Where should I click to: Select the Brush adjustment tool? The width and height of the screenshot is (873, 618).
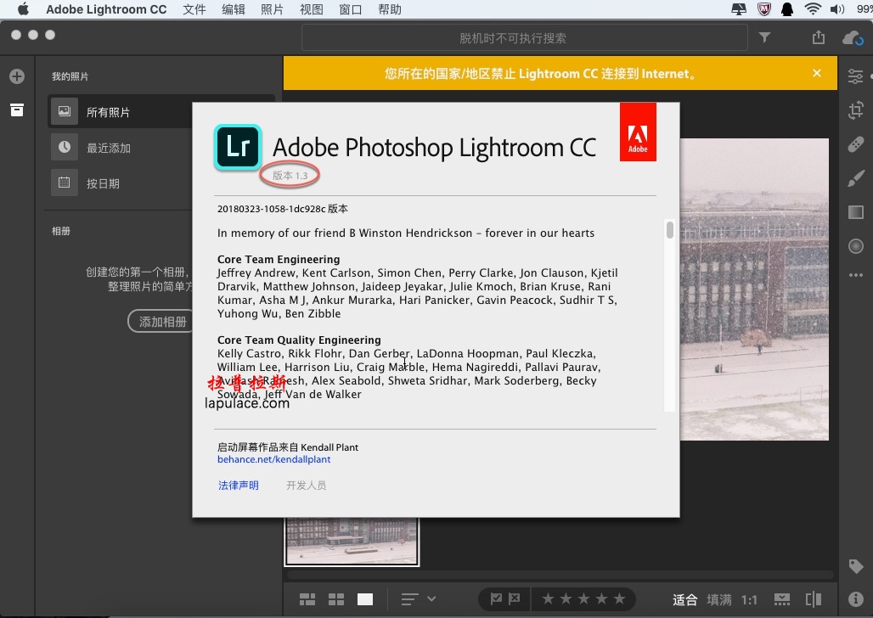tap(856, 178)
